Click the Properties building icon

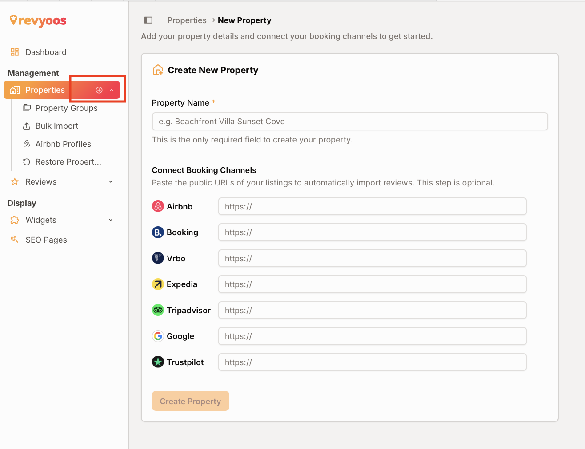click(x=15, y=90)
